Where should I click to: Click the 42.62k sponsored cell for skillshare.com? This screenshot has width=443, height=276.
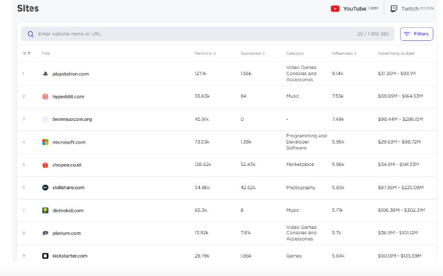(248, 187)
